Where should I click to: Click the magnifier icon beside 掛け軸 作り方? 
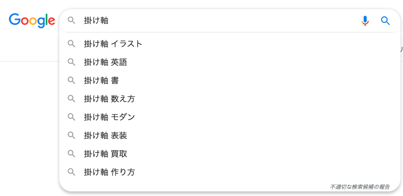click(x=72, y=172)
